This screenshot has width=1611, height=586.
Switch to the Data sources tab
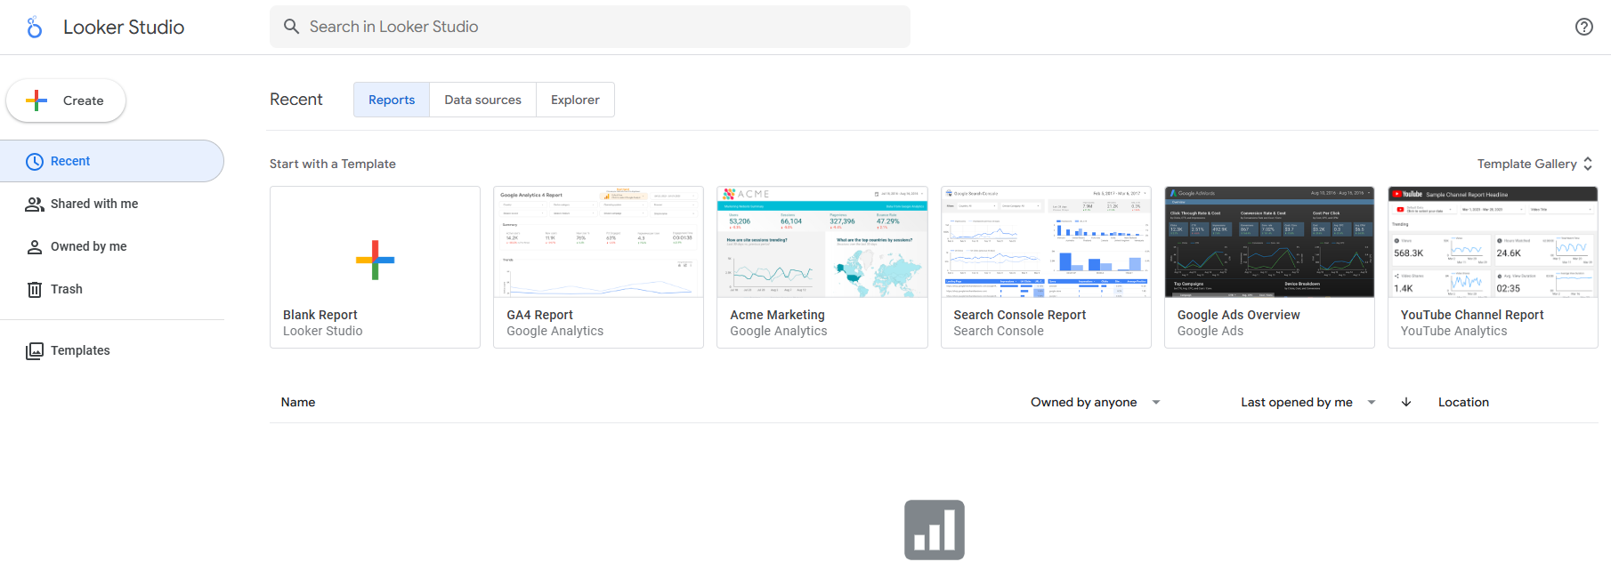[482, 100]
